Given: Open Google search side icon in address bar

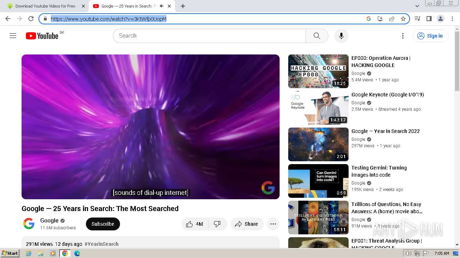Looking at the screenshot, I should (x=369, y=19).
